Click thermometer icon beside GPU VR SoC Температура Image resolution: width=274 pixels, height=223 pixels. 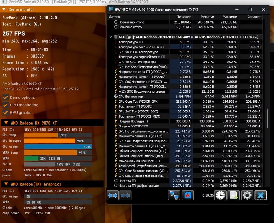coord(116,62)
